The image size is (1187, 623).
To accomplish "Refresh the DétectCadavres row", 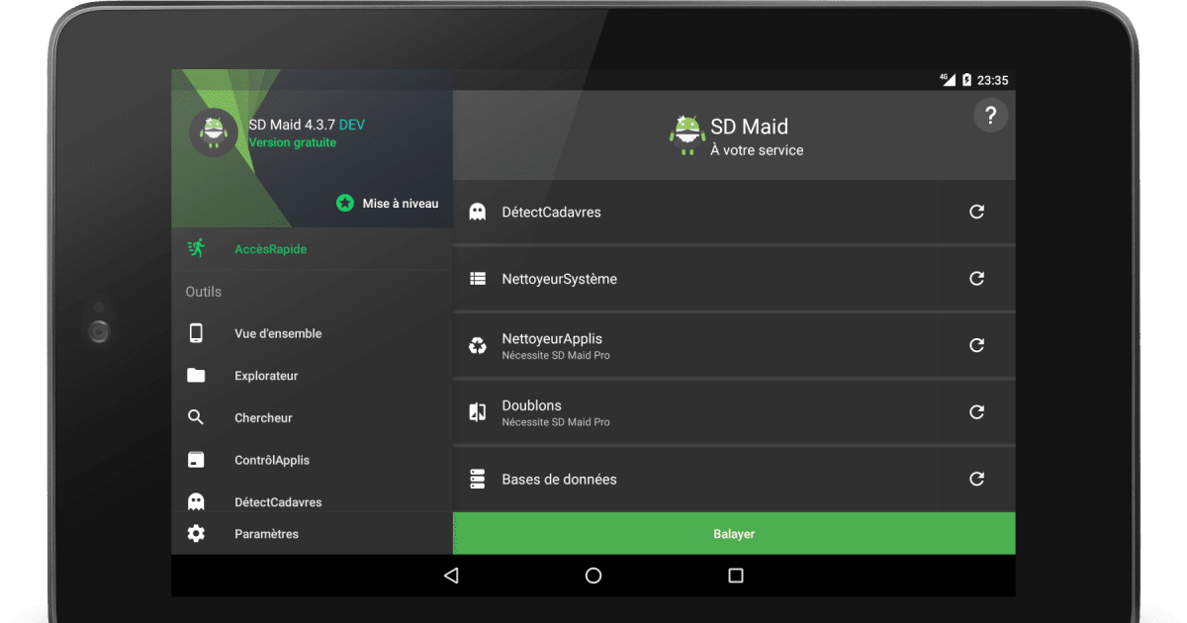I will pyautogui.click(x=976, y=212).
